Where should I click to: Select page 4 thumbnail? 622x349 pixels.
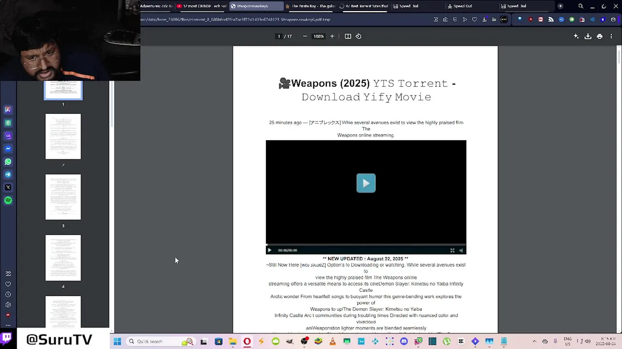click(x=63, y=258)
